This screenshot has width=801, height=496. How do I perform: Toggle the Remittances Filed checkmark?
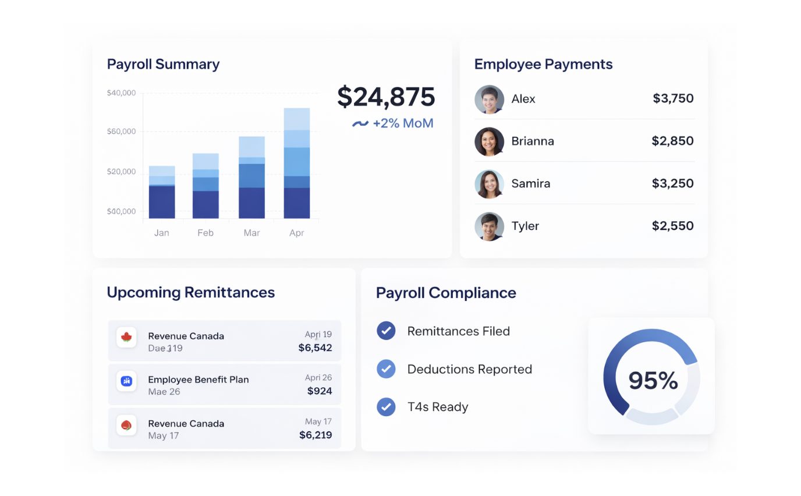(x=386, y=331)
